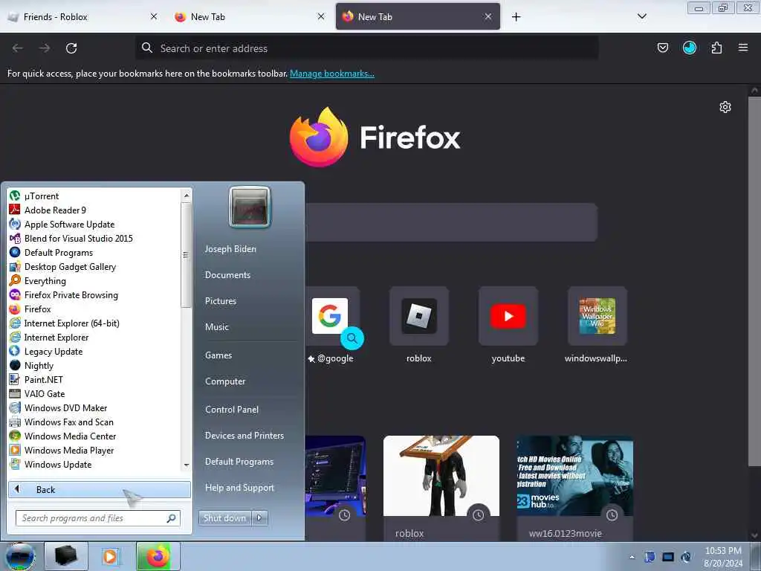The height and width of the screenshot is (571, 761).
Task: Click the Firefox reload page button
Action: point(71,48)
